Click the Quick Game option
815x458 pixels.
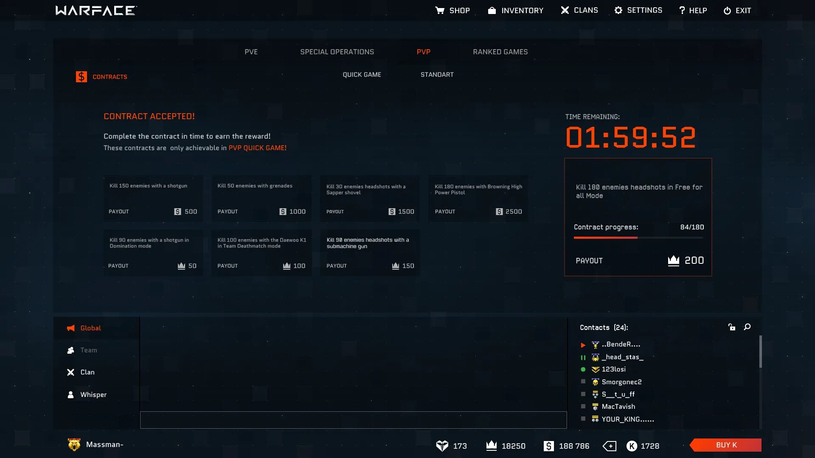click(x=362, y=75)
